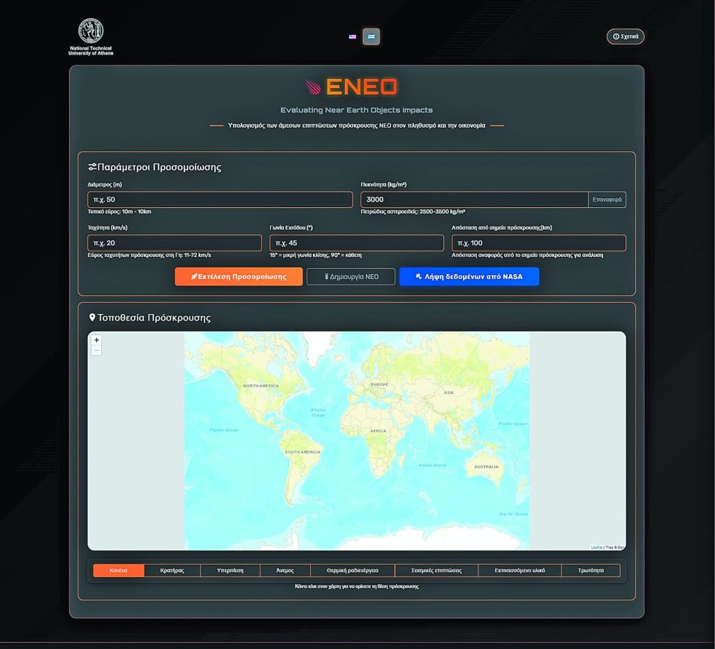This screenshot has width=715, height=649.
Task: Reset density with the Επαναφορά button
Action: pos(607,200)
